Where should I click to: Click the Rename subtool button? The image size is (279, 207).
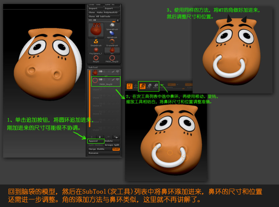coord(104,153)
